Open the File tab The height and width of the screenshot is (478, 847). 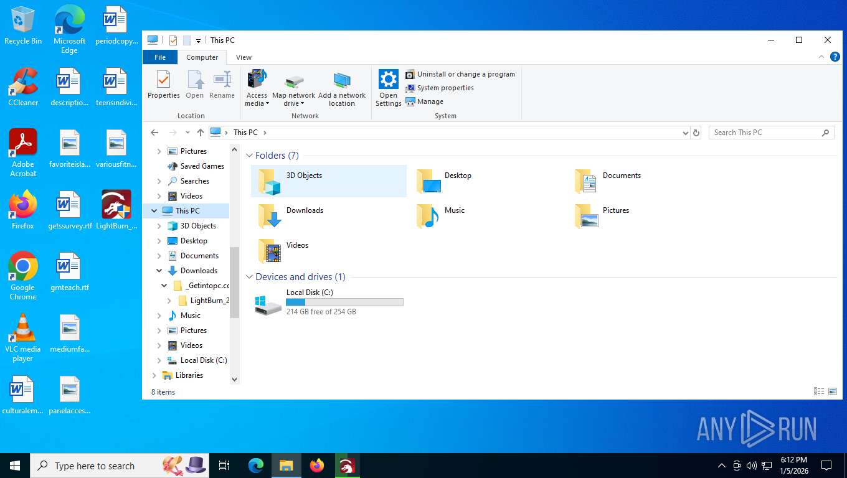pyautogui.click(x=160, y=57)
